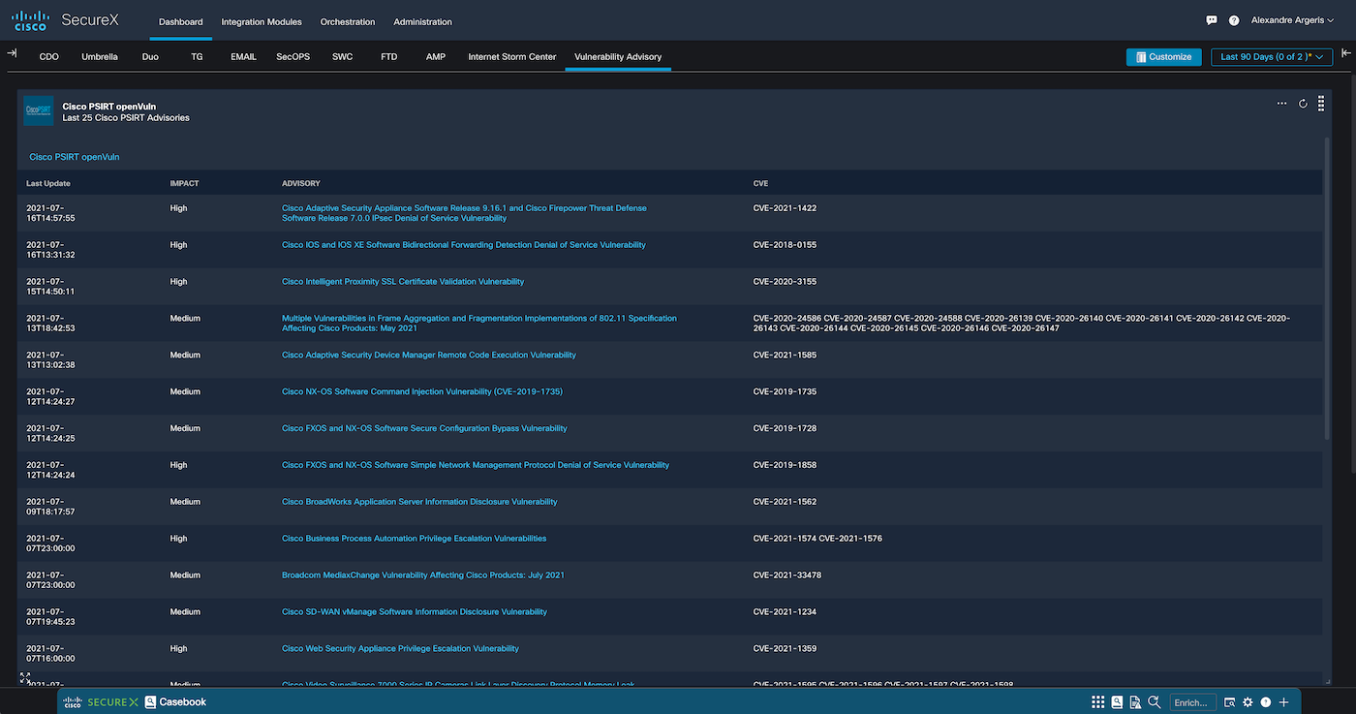This screenshot has height=714, width=1356.
Task: Click the SecureX logo in the ribbon
Action: click(101, 702)
